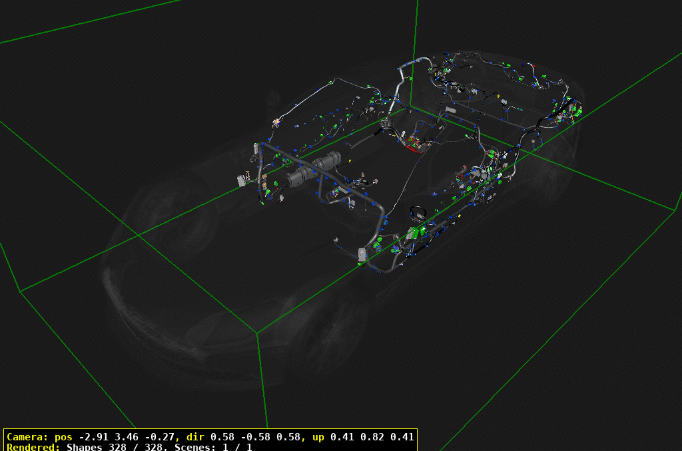
Task: Click the yellow "Rendered:" label
Action: [x=33, y=447]
